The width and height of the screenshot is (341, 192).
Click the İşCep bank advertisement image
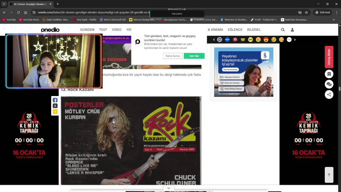[x=244, y=72]
